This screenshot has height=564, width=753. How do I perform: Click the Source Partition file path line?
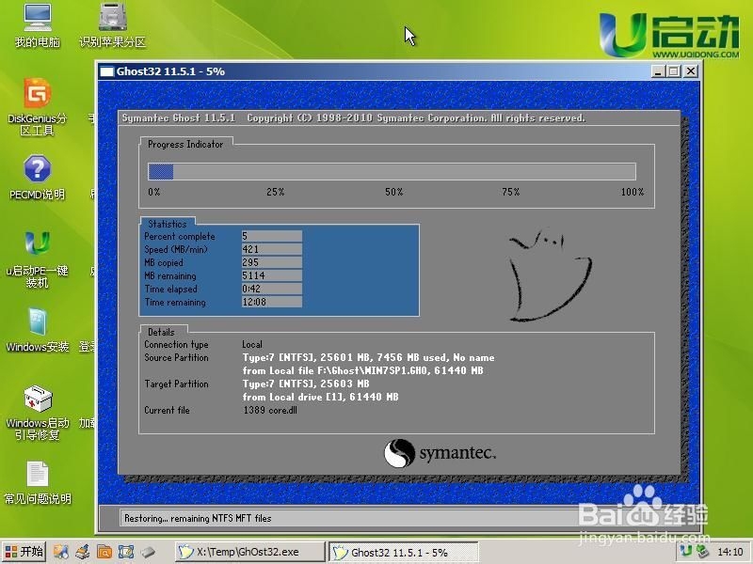pos(363,370)
